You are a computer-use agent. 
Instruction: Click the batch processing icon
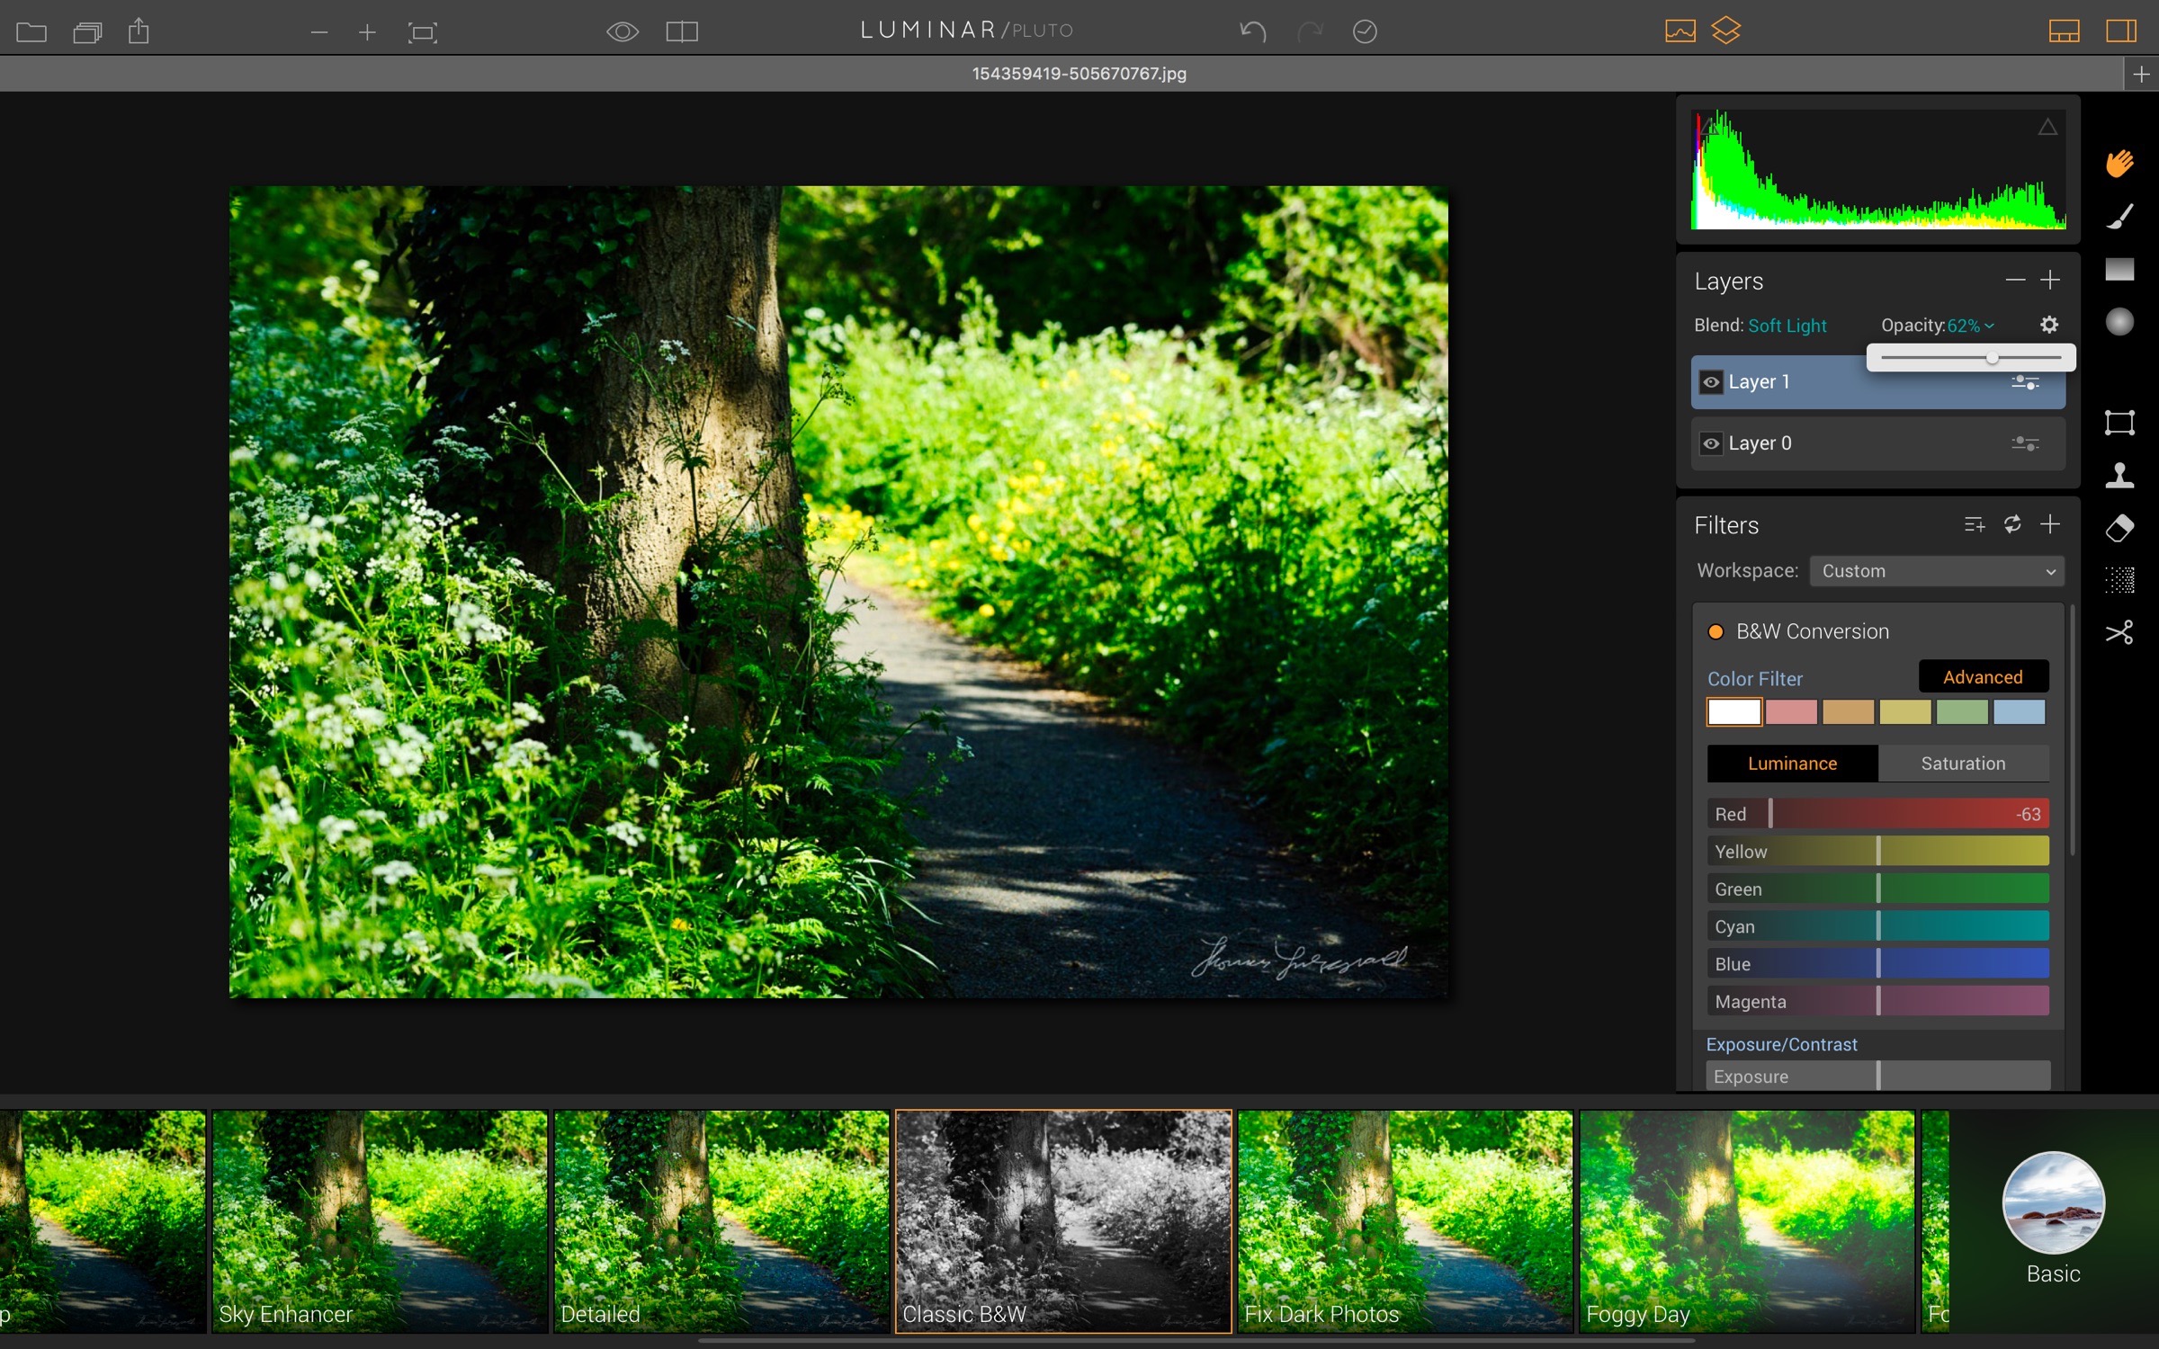point(87,32)
